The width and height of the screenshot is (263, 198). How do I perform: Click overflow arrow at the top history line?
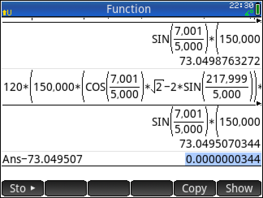tap(259, 21)
